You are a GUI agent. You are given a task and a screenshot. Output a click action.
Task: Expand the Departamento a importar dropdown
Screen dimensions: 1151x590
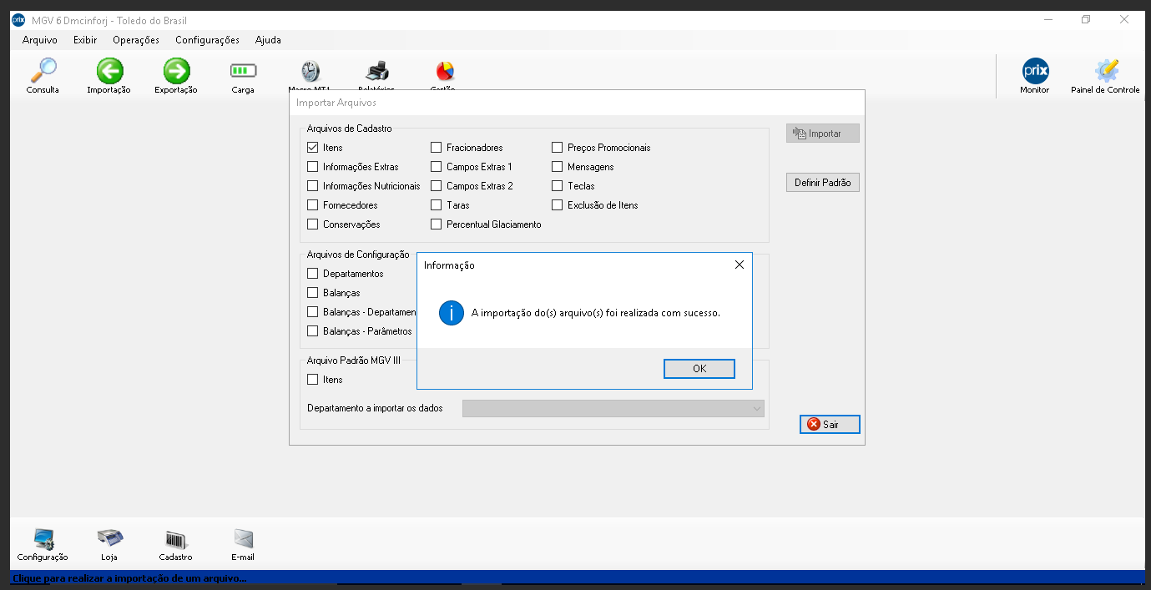tap(756, 409)
